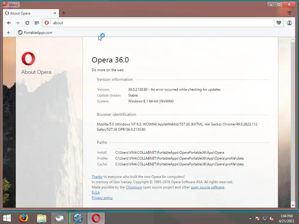Open File Explorer from taskbar
The image size is (299, 224).
(41, 218)
